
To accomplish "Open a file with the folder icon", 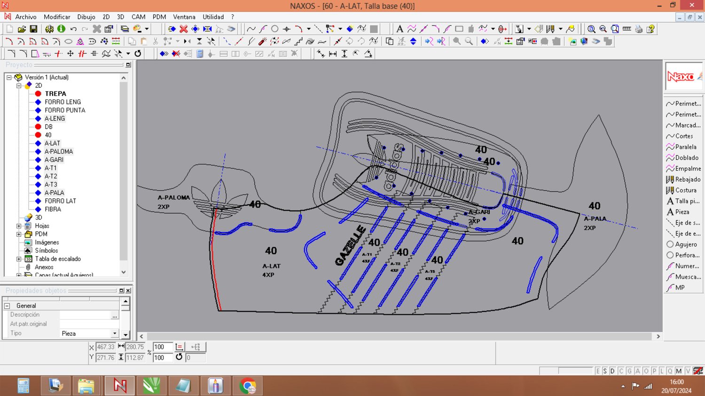I will 22,29.
